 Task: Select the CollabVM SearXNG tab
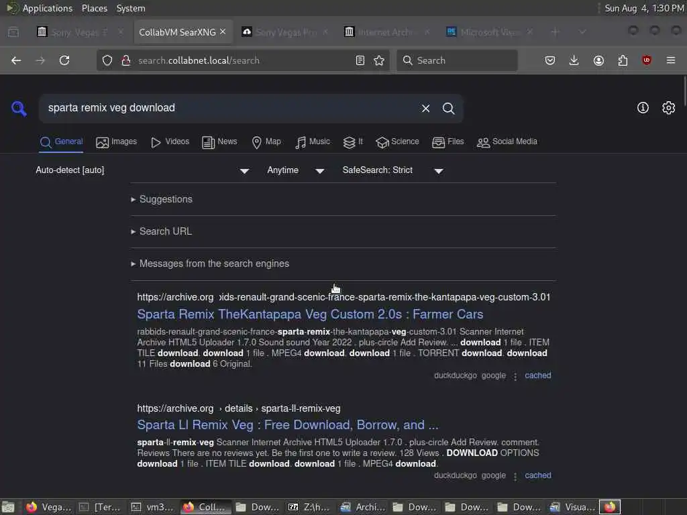click(177, 32)
